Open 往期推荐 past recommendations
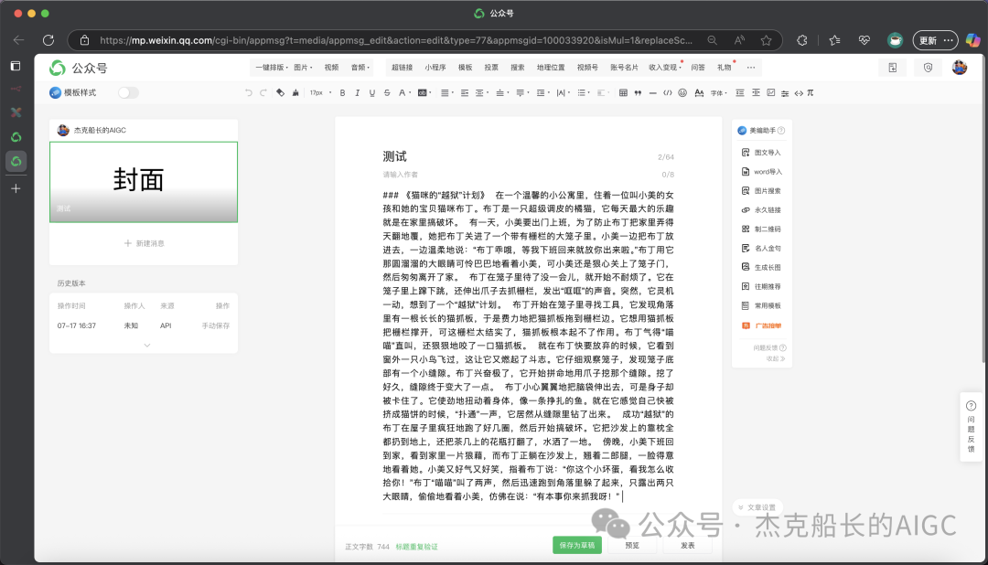Screen dimensions: 988x565 click(x=762, y=286)
